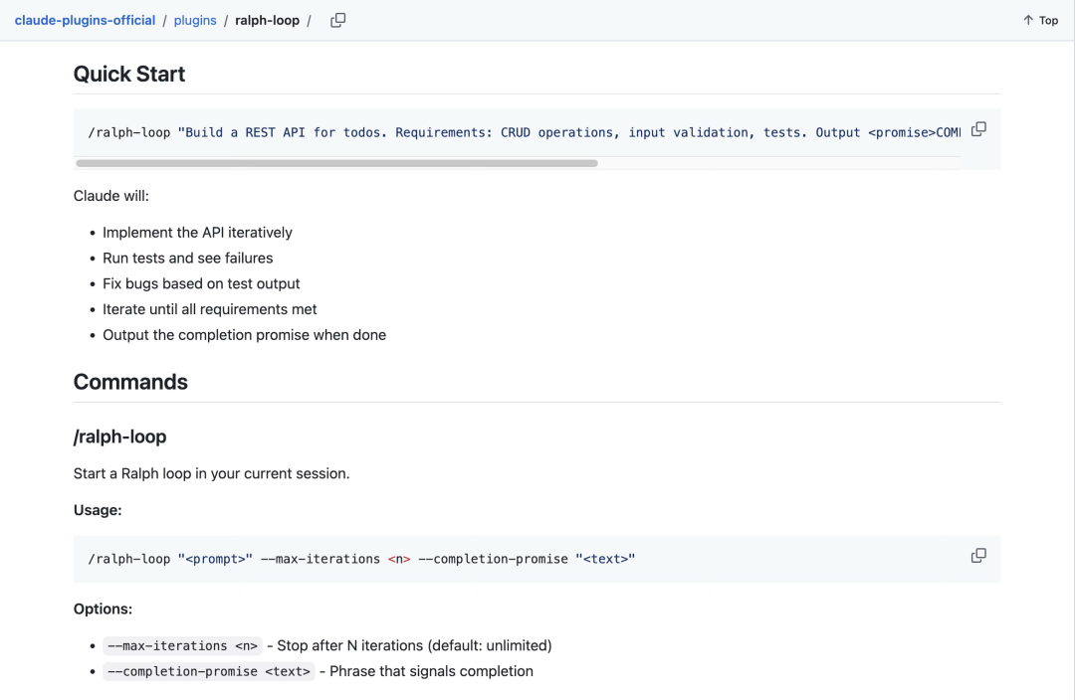Click 'Implement the API iteratively' bullet
This screenshot has width=1075, height=700.
(x=197, y=233)
